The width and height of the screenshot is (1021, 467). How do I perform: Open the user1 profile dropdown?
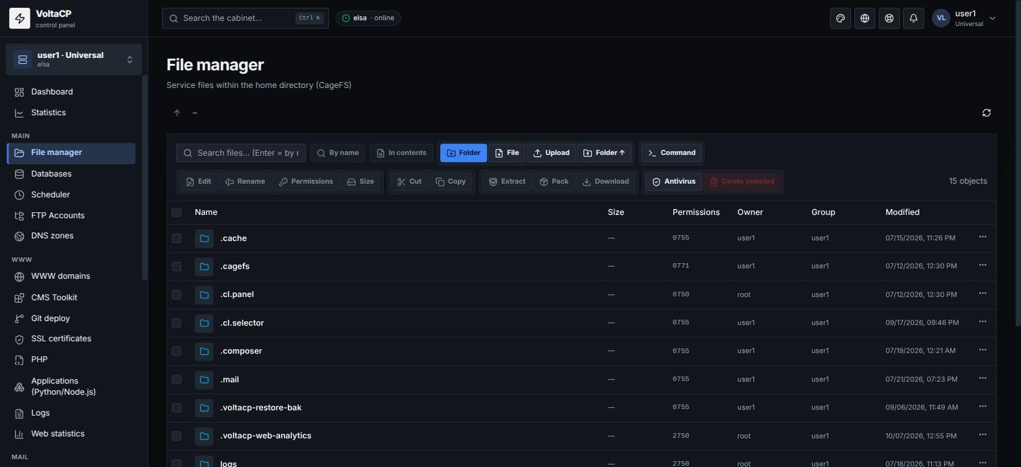pyautogui.click(x=964, y=18)
